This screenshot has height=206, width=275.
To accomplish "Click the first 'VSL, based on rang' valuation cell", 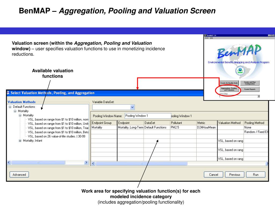I will [x=231, y=141].
